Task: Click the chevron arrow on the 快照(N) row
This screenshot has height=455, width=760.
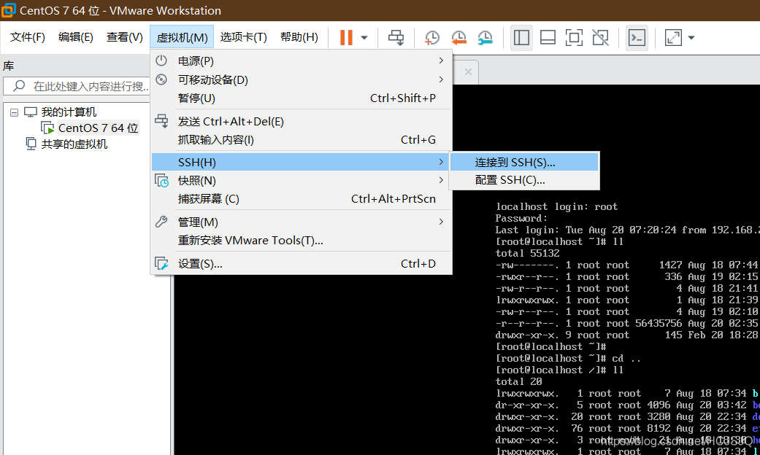Action: pos(440,180)
